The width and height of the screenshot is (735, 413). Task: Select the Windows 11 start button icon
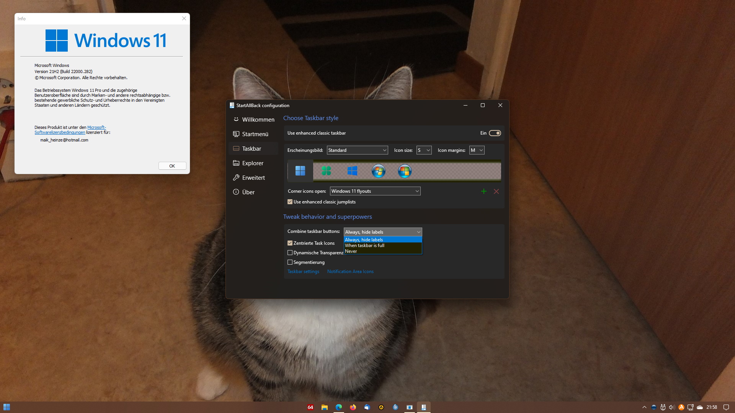[300, 171]
